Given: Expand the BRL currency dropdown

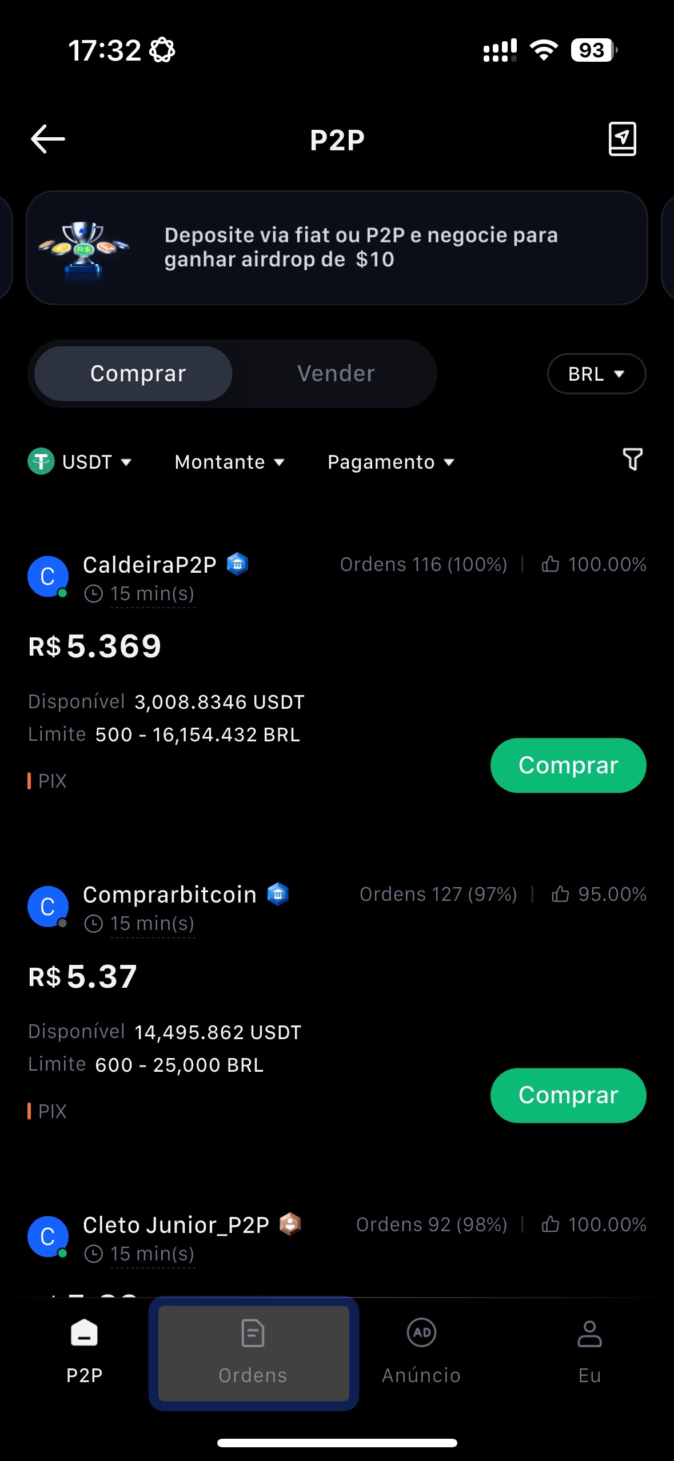Looking at the screenshot, I should click(596, 374).
